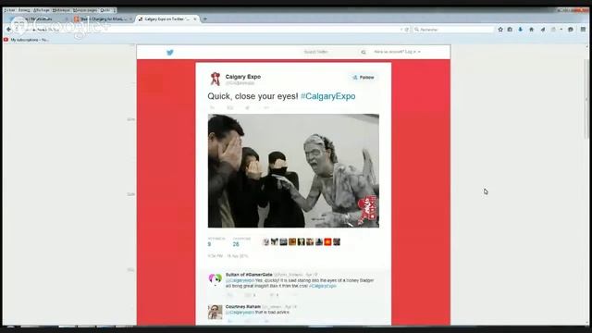Click the reply icon under main tweet
This screenshot has height=333, width=592.
(212, 107)
